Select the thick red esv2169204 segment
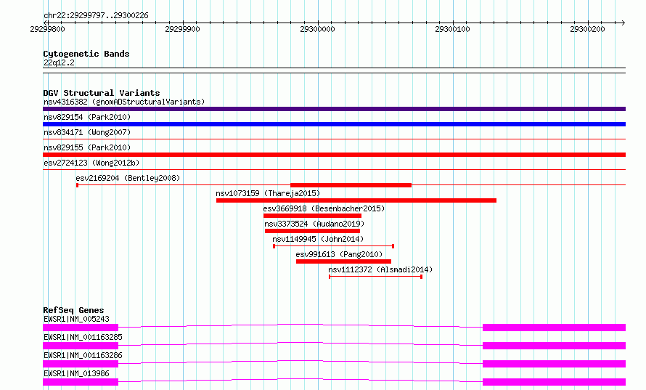This screenshot has width=646, height=390. [351, 185]
